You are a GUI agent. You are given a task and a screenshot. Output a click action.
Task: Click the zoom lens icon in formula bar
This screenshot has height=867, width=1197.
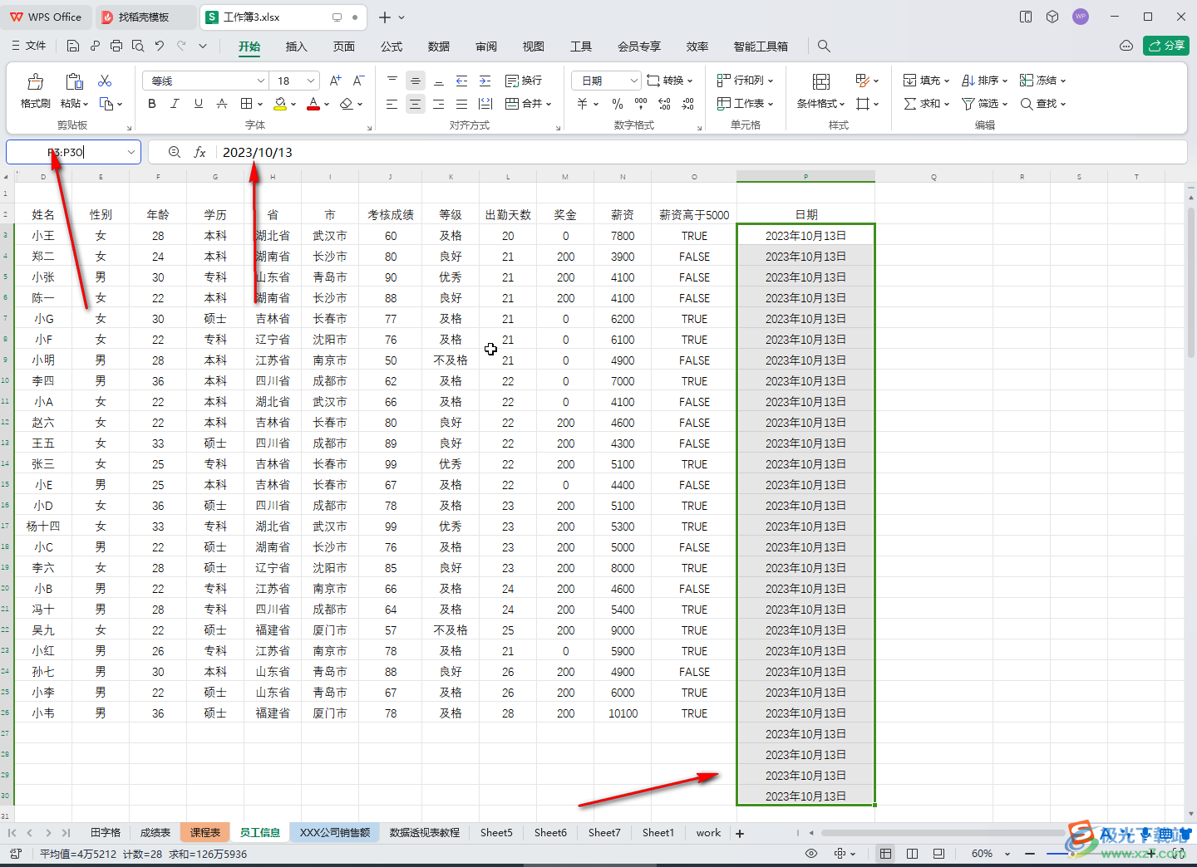point(175,152)
